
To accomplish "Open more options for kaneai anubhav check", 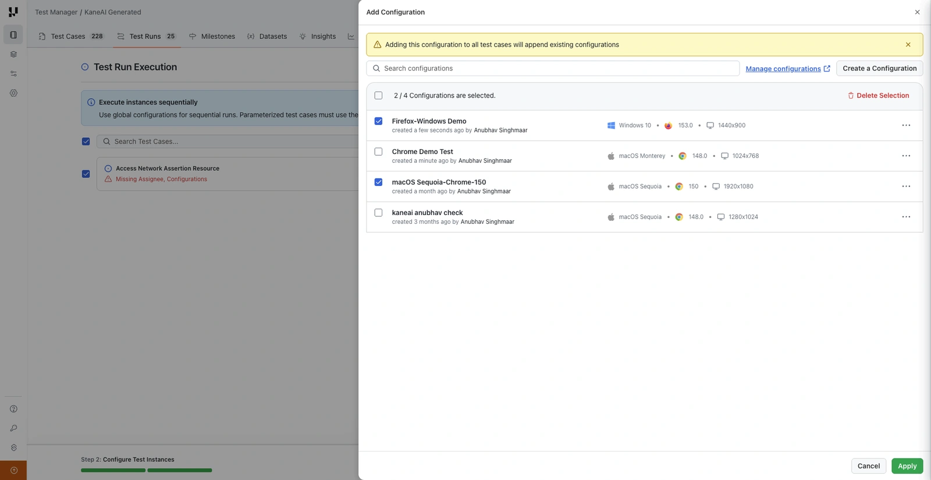I will point(906,217).
